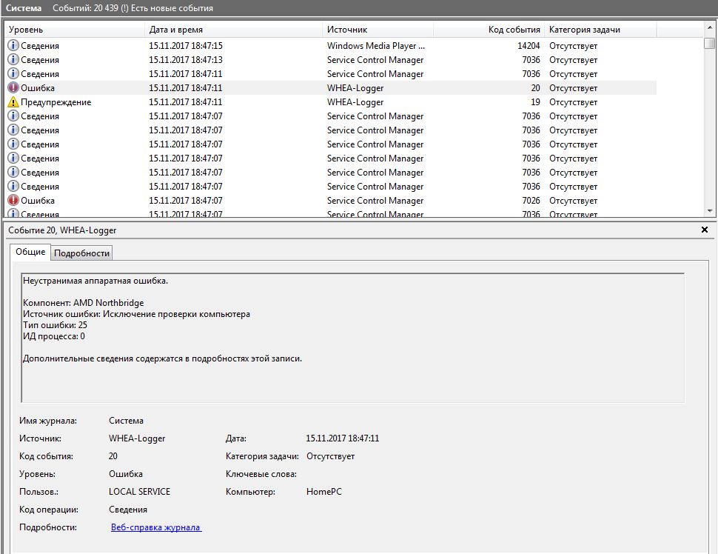Grab the event list scrollbar thumb
This screenshot has width=718, height=554.
click(710, 43)
